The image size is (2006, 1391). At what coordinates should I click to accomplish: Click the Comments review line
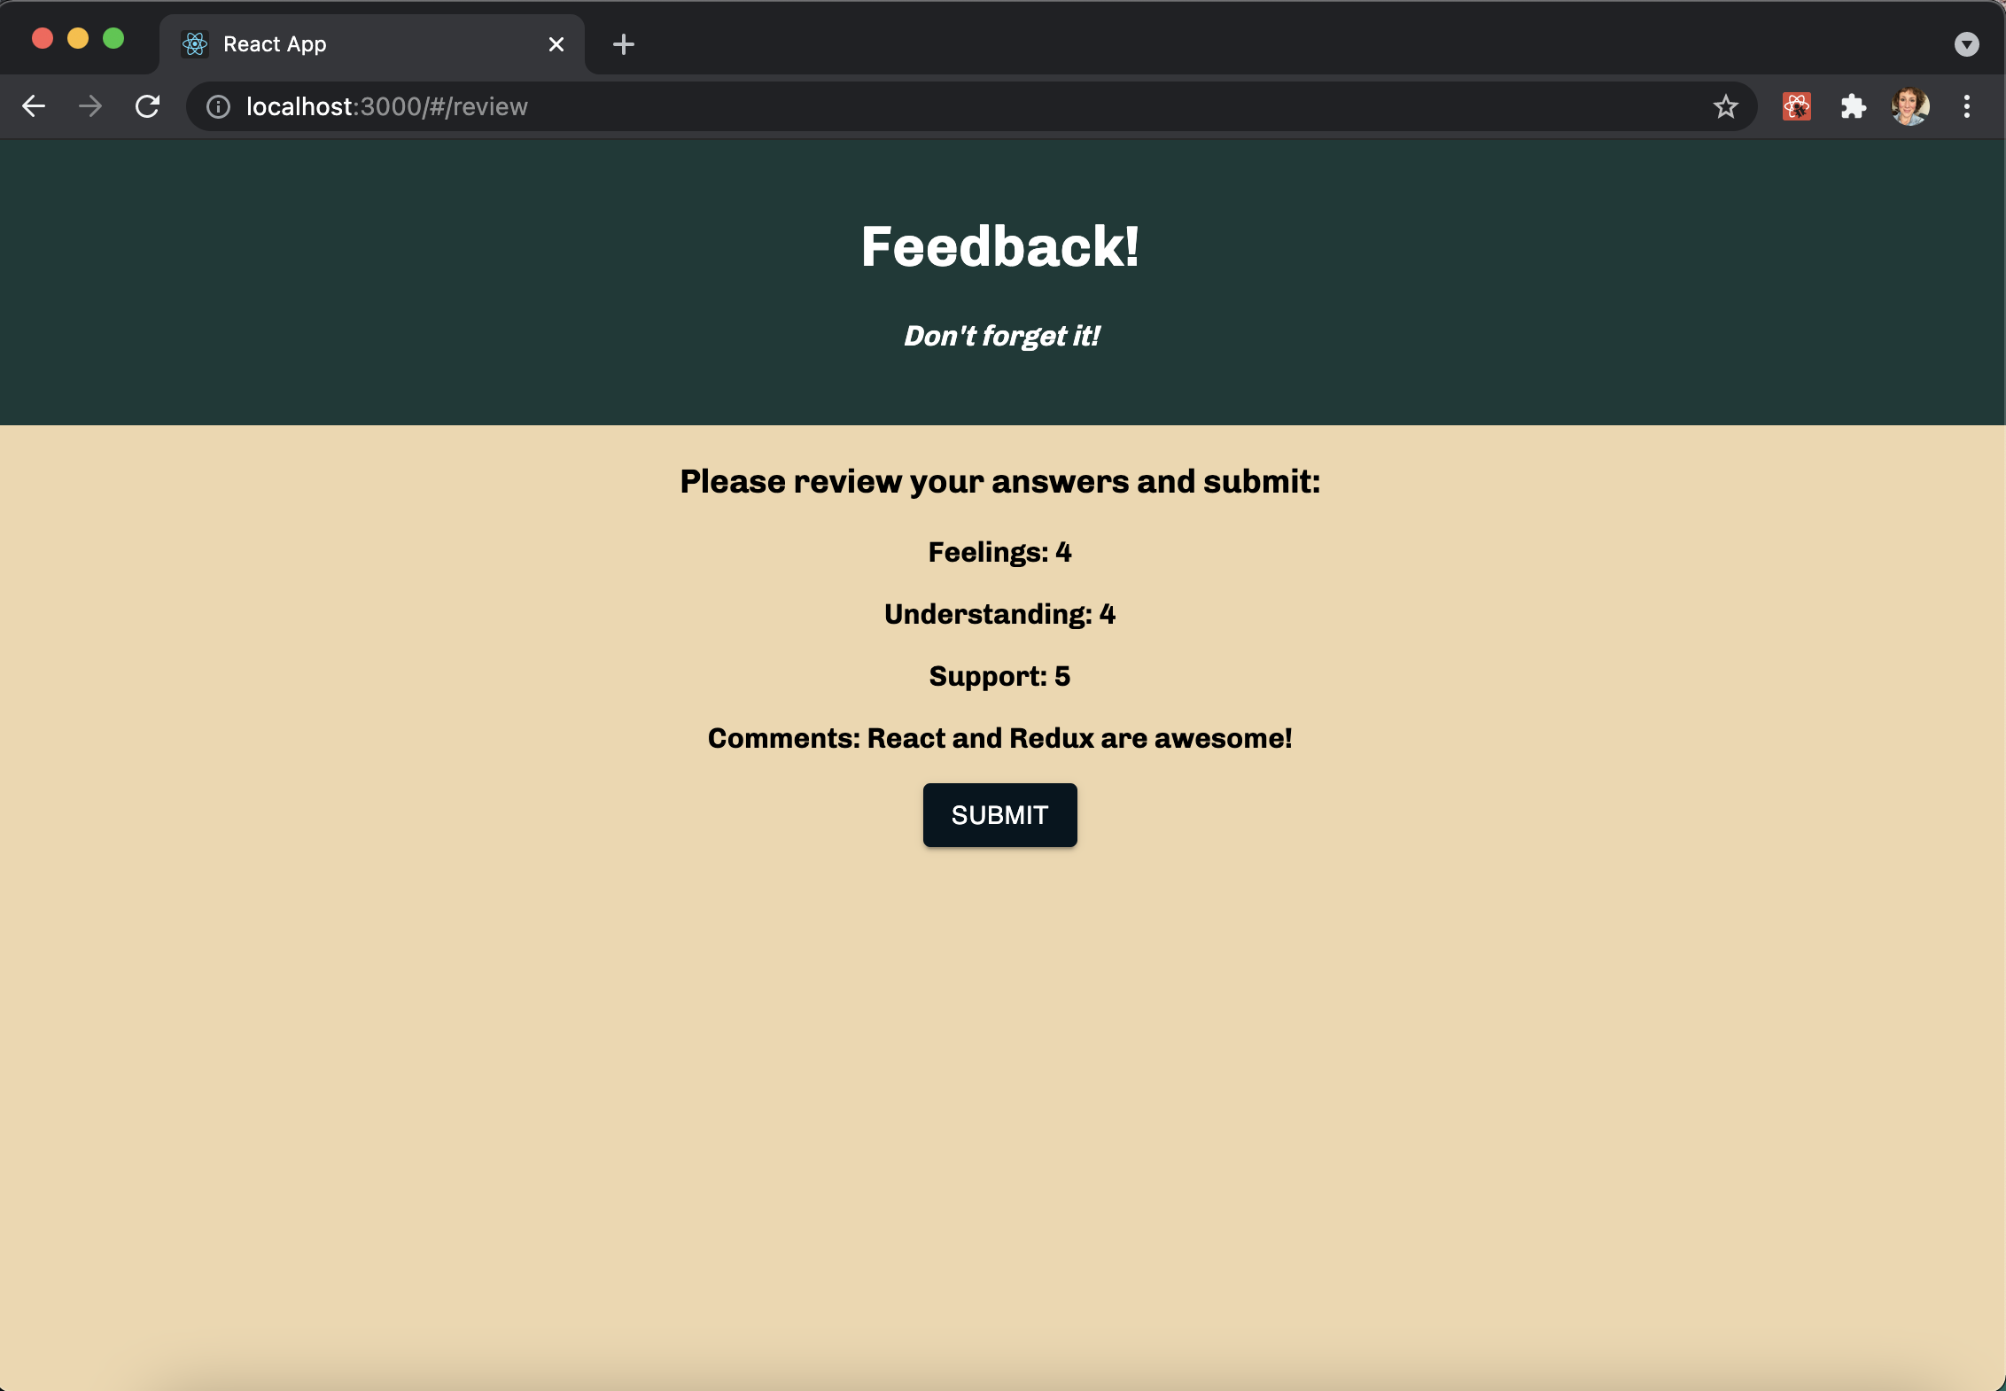pyautogui.click(x=999, y=738)
